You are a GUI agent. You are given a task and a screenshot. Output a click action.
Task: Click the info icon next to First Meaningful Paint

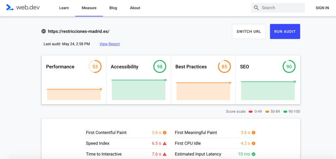point(254,132)
